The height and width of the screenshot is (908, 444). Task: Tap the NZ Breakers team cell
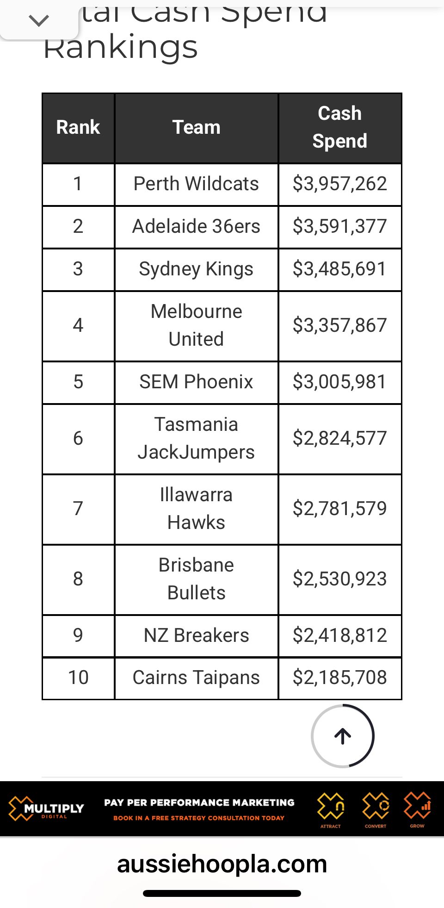click(196, 635)
